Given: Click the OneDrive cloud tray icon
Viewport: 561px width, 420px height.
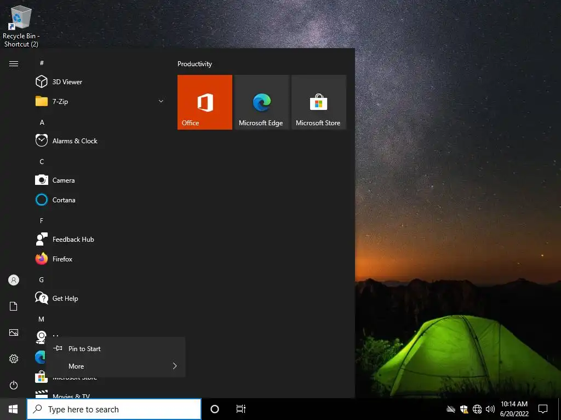Looking at the screenshot, I should pos(451,409).
